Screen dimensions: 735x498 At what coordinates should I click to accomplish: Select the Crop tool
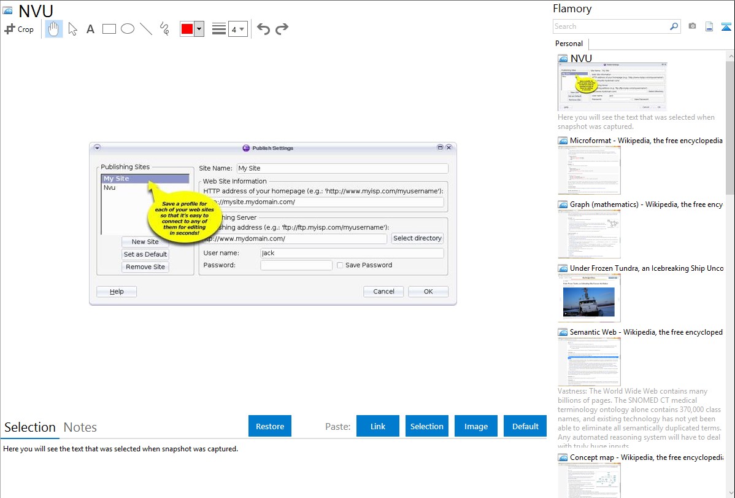pos(19,29)
